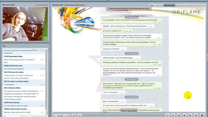Click the scroll up arrow in chat panel

click(47, 49)
